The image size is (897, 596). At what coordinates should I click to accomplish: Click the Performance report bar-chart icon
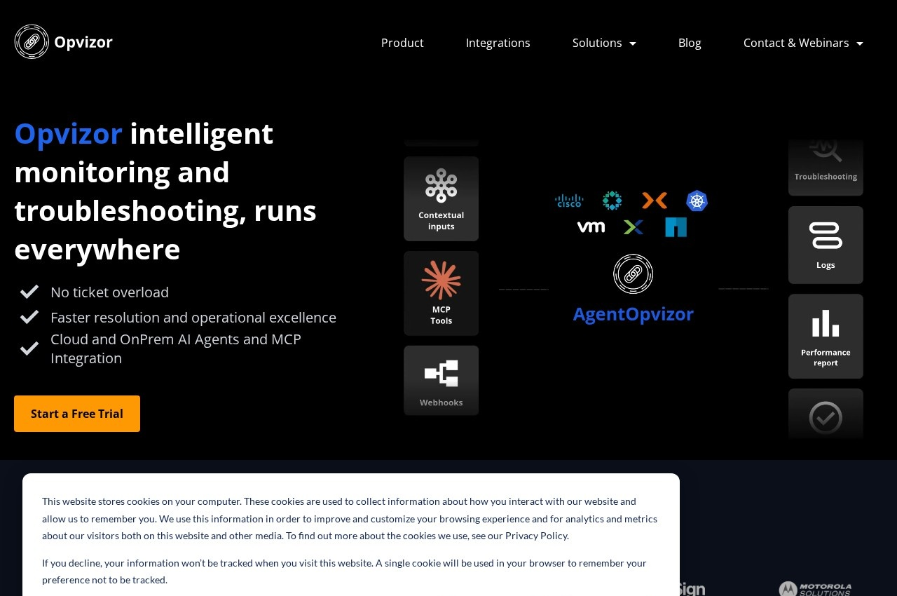[x=826, y=323]
